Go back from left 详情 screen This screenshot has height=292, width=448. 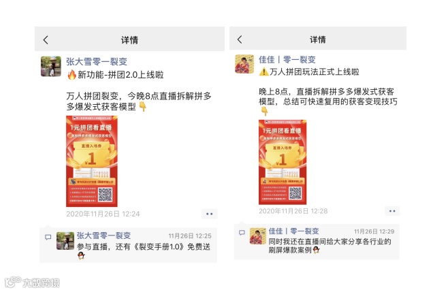[46, 39]
